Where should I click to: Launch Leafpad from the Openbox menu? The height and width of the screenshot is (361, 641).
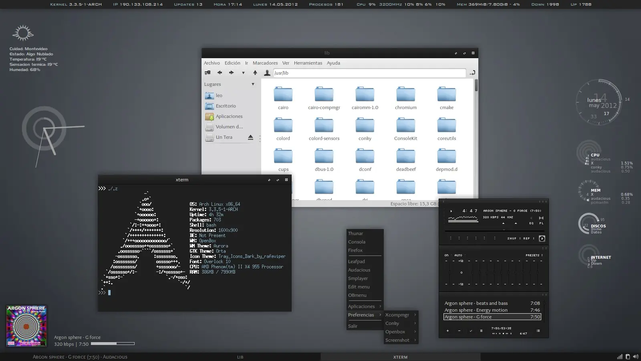[x=365, y=262]
